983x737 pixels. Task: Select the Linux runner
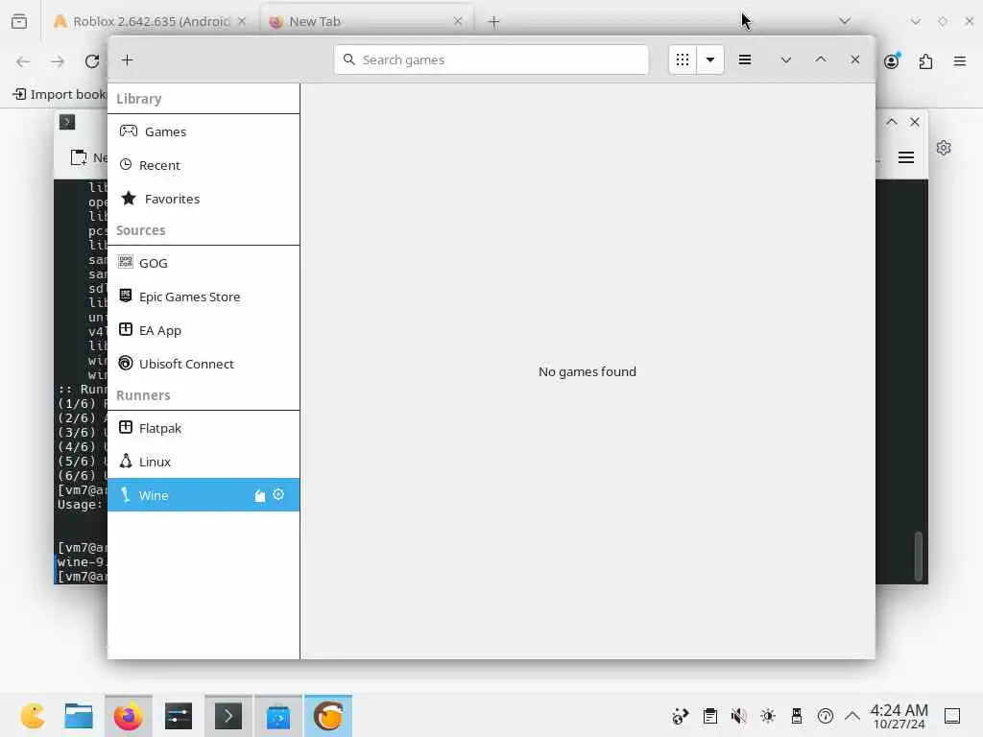(x=204, y=462)
